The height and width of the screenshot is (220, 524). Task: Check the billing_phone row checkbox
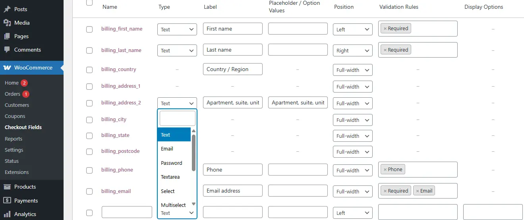tap(89, 170)
